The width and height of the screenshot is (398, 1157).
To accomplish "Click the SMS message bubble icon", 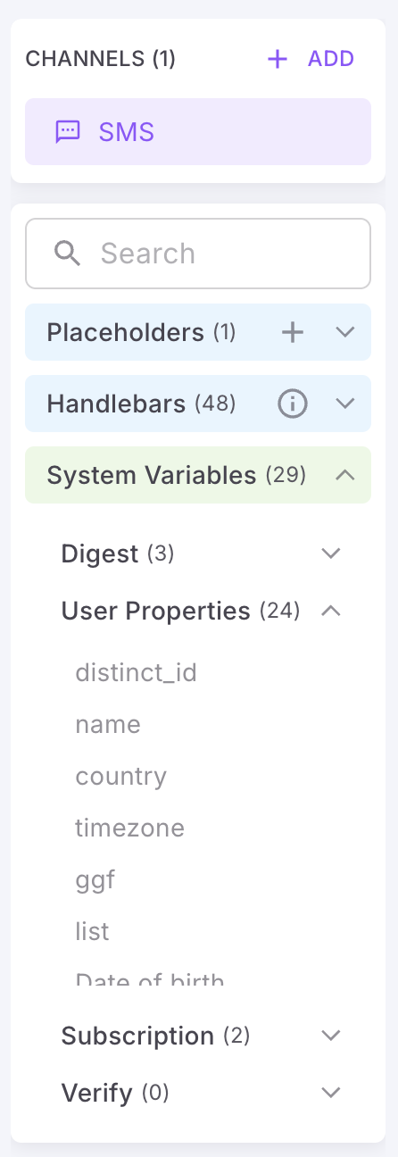I will pos(67,132).
